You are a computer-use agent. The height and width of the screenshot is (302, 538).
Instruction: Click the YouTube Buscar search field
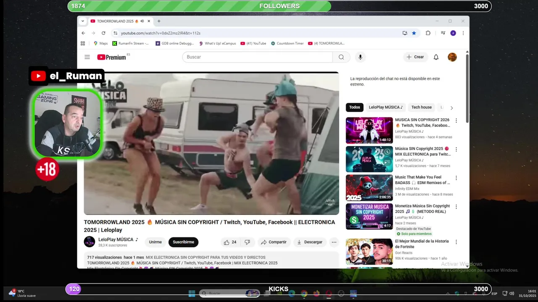click(257, 57)
